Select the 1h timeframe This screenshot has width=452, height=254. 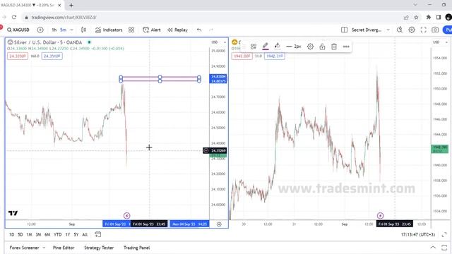point(54,30)
